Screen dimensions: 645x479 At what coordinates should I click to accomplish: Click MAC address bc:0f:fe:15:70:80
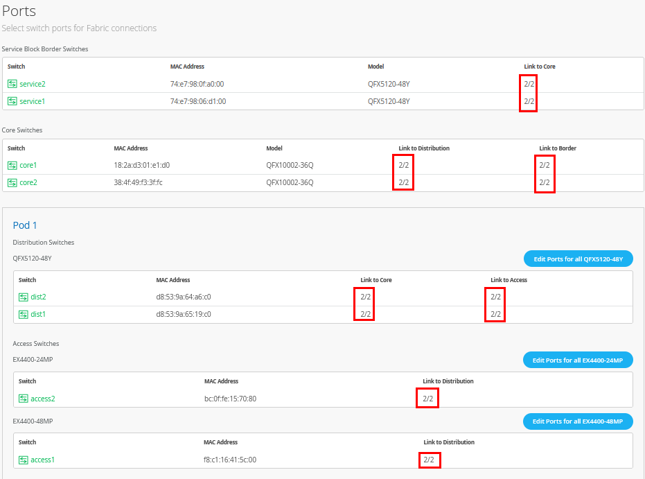[230, 399]
